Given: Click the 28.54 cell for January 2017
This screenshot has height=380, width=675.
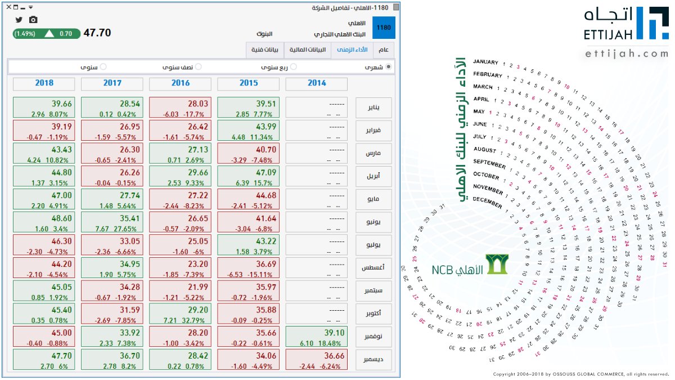Looking at the screenshot, I should (x=112, y=108).
